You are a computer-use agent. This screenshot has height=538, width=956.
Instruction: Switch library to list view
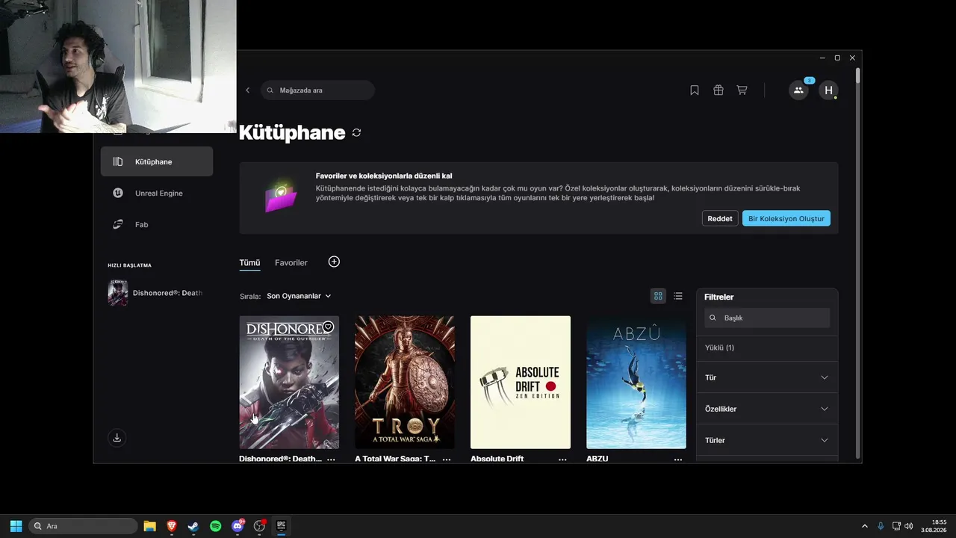[x=678, y=296]
